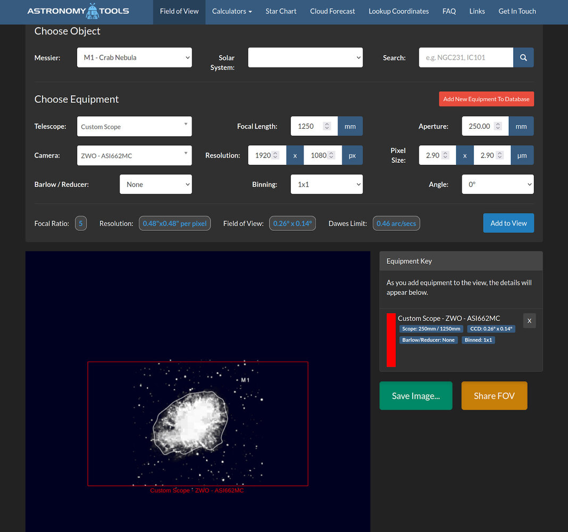This screenshot has width=568, height=532.
Task: Click the search magnifier button
Action: pyautogui.click(x=523, y=57)
